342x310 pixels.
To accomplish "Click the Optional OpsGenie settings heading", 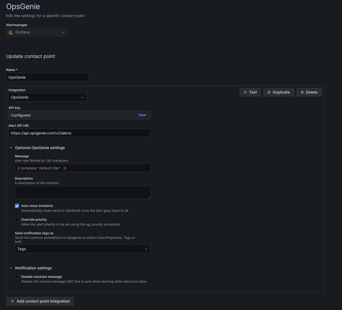I will coord(40,148).
